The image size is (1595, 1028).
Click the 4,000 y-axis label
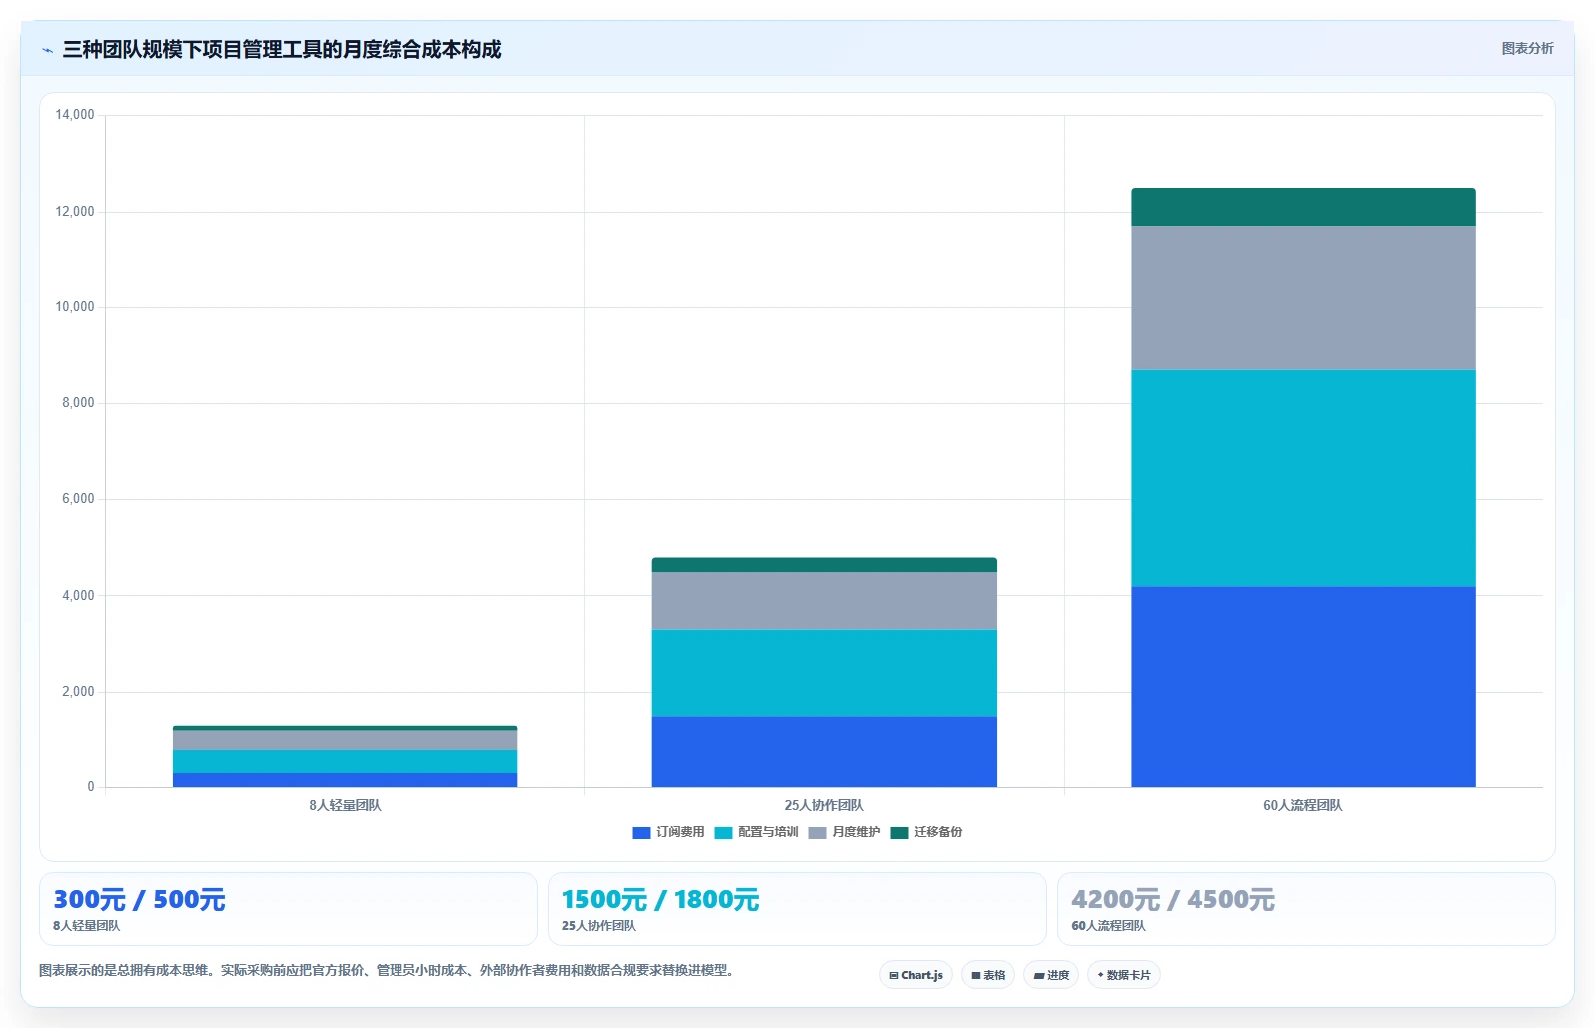78,596
